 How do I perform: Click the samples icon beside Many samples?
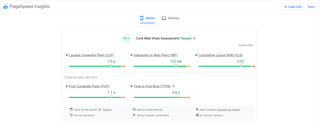pos(197,109)
